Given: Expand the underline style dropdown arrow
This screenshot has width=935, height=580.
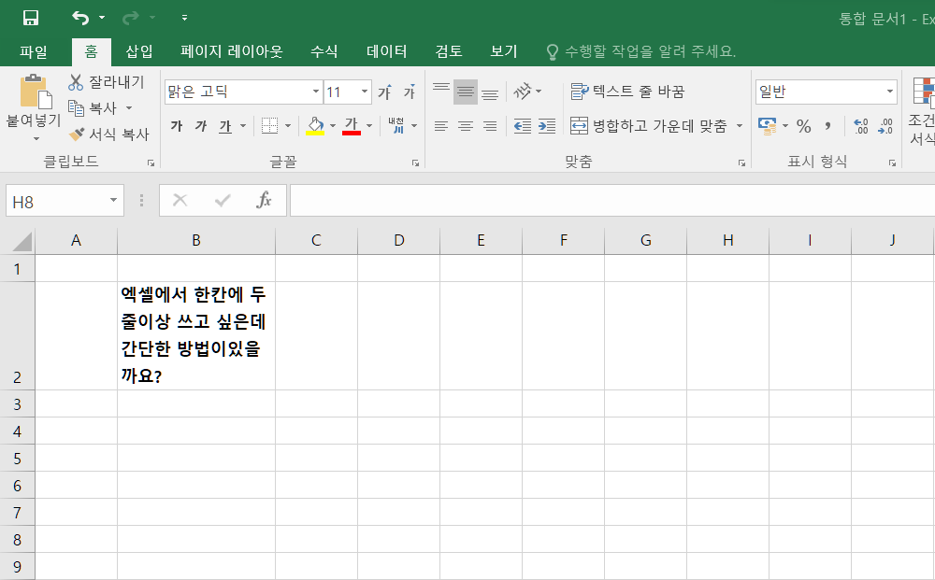Looking at the screenshot, I should click(x=243, y=126).
